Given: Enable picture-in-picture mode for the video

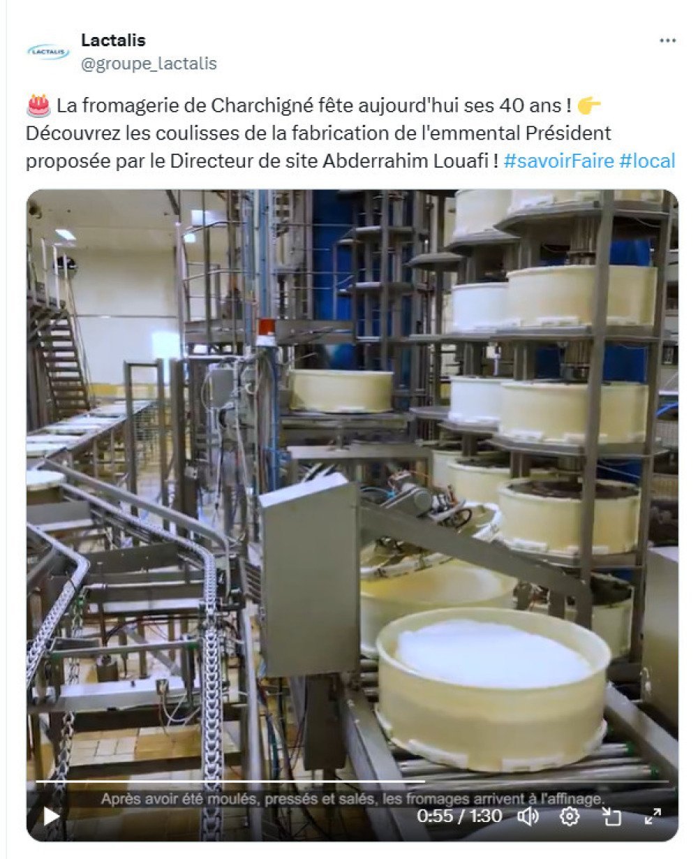Looking at the screenshot, I should (611, 816).
